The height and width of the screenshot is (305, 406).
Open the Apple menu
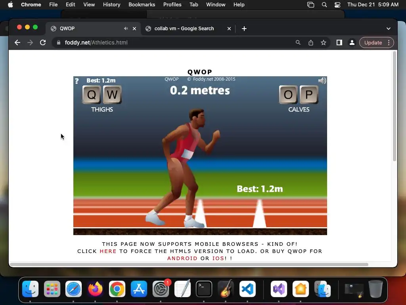pos(10,5)
